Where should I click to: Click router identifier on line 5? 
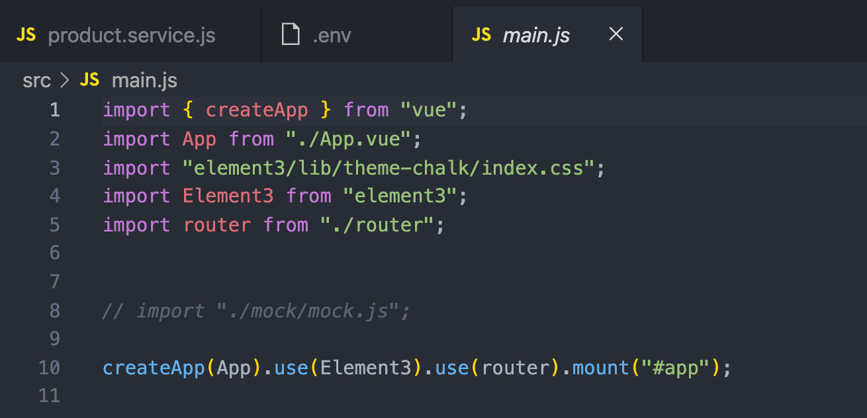pos(216,225)
